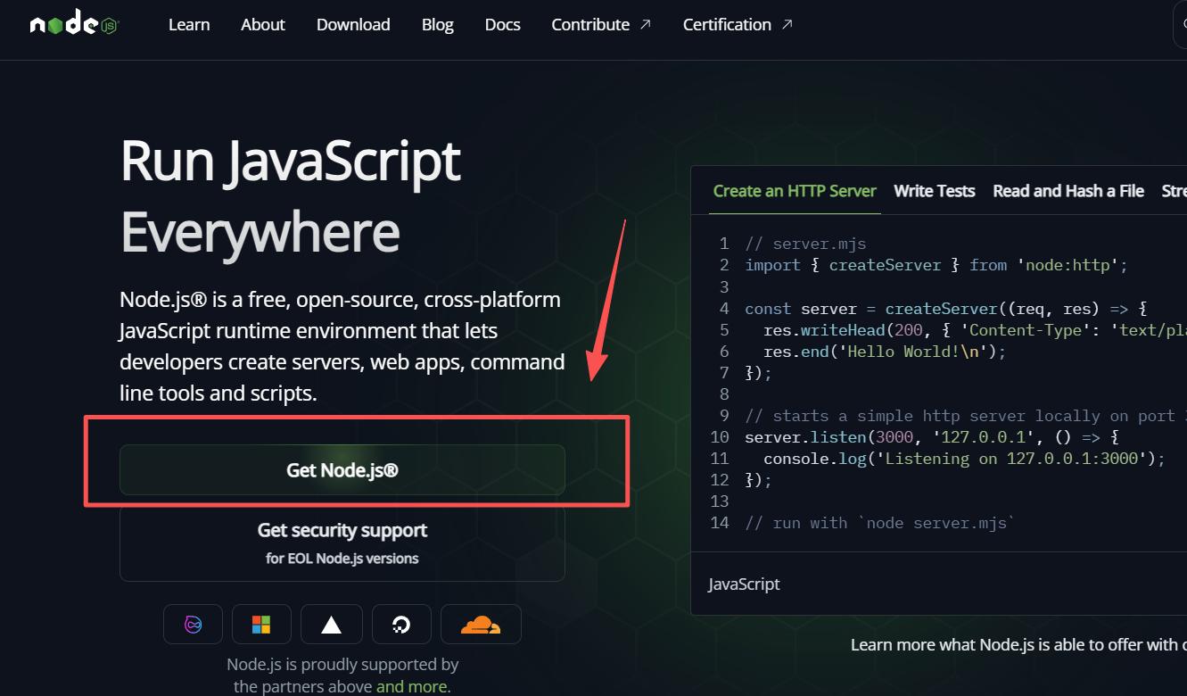Image resolution: width=1187 pixels, height=696 pixels.
Task: Click the external arrow beside Contribute
Action: [646, 24]
